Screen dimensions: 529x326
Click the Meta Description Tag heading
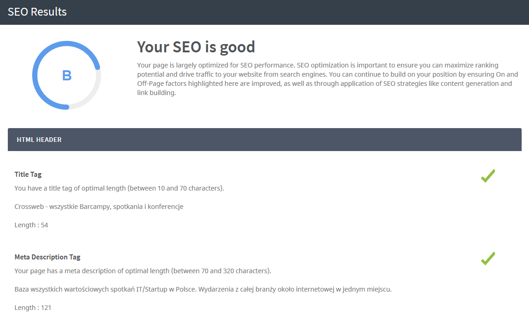tap(47, 257)
